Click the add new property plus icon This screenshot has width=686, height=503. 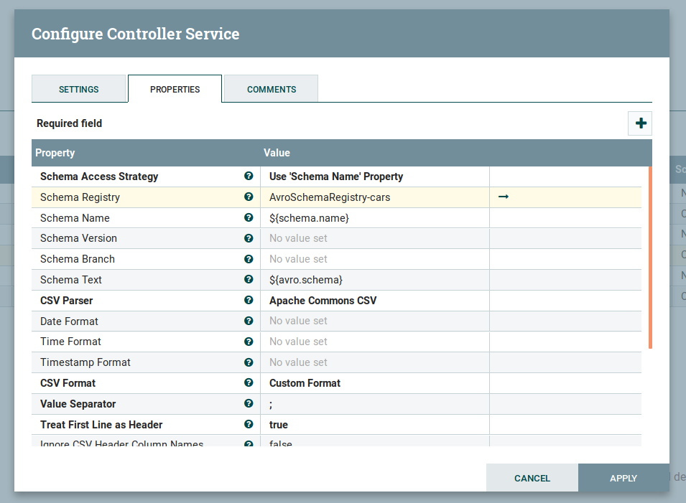point(640,123)
